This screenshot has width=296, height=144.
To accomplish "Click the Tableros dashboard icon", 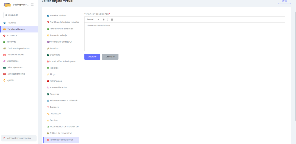I will (5, 23).
